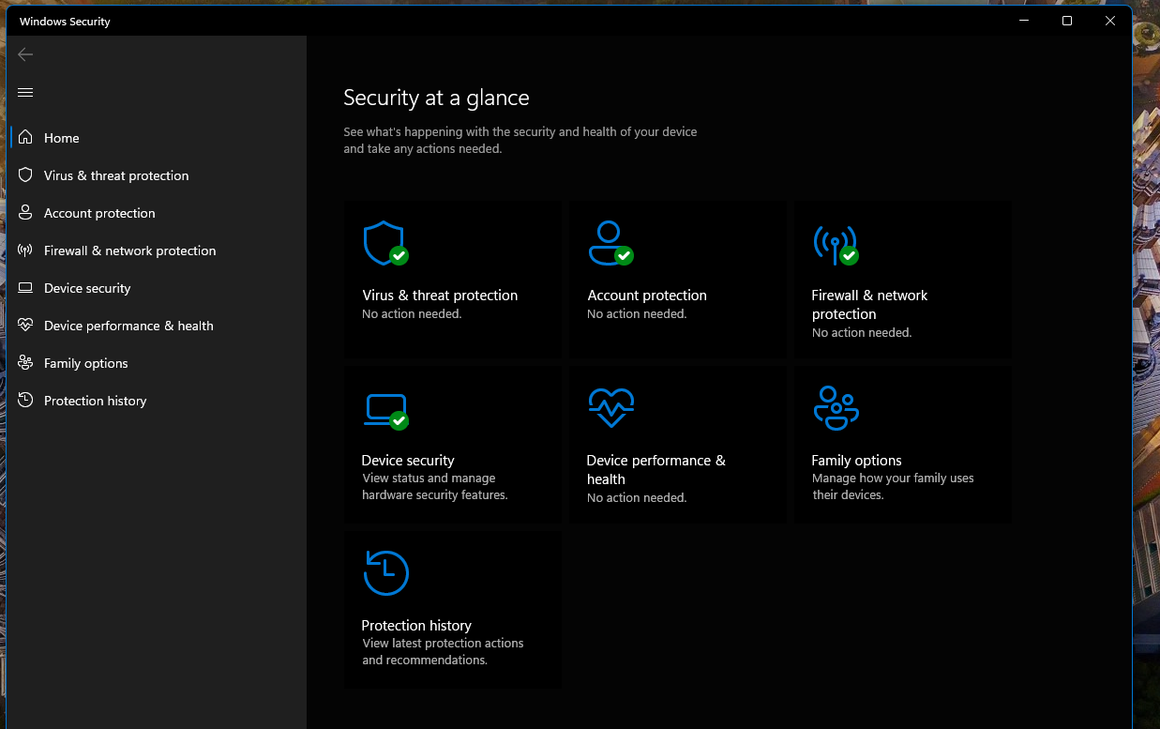Select Home in the sidebar
This screenshot has width=1160, height=729.
click(x=158, y=138)
